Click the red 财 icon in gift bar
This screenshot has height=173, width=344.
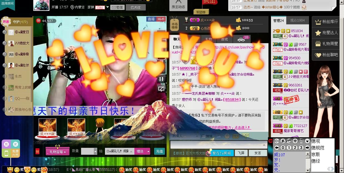38,151
